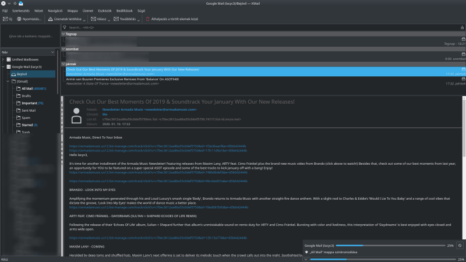Click the status icon on szombat message row

pos(463,54)
